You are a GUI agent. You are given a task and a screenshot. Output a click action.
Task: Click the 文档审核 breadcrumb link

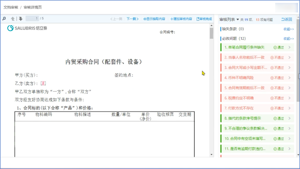[11, 7]
